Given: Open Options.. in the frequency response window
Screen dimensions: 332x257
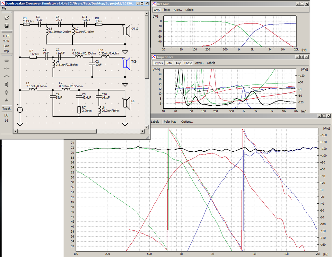Looking at the screenshot, I should (x=187, y=122).
